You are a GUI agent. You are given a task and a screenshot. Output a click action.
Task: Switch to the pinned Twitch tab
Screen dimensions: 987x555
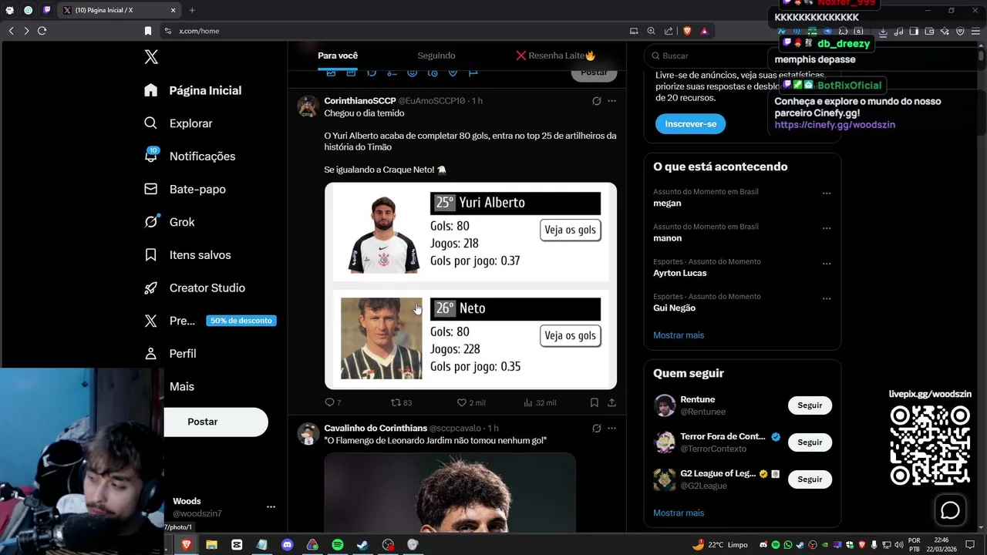pyautogui.click(x=47, y=10)
